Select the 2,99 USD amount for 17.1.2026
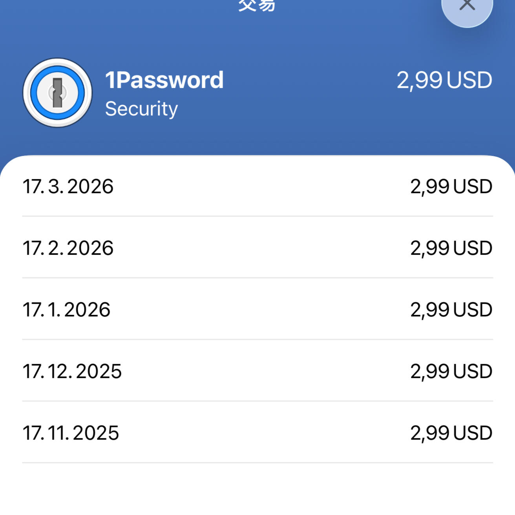The height and width of the screenshot is (515, 515). tap(451, 310)
